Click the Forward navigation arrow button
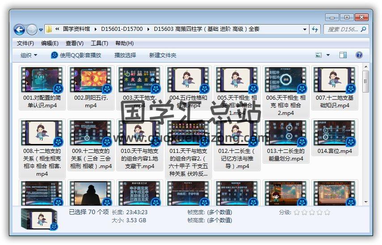 (32, 30)
